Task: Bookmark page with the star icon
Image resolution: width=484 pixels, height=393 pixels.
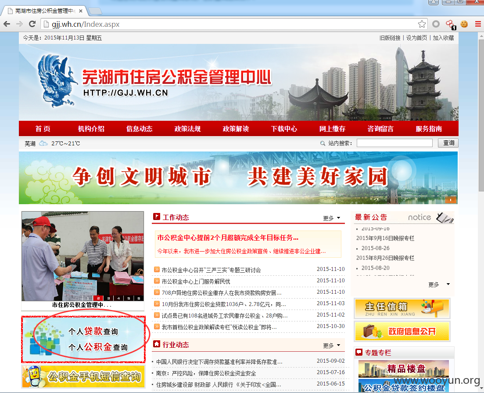Action: [x=422, y=24]
